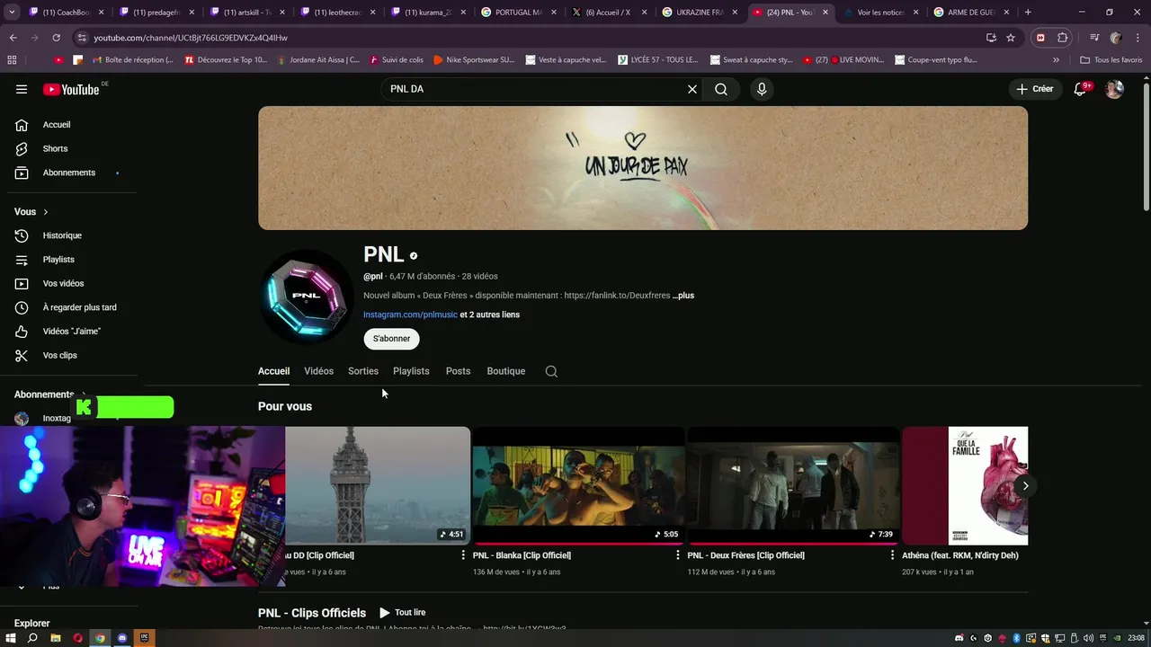Switch to the Boutique tab

(506, 371)
